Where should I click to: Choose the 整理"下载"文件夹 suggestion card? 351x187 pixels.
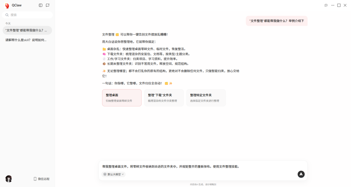pyautogui.click(x=164, y=98)
